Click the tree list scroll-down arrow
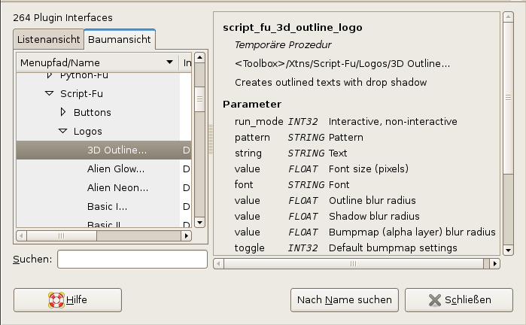Image resolution: width=526 pixels, height=325 pixels. [x=199, y=223]
